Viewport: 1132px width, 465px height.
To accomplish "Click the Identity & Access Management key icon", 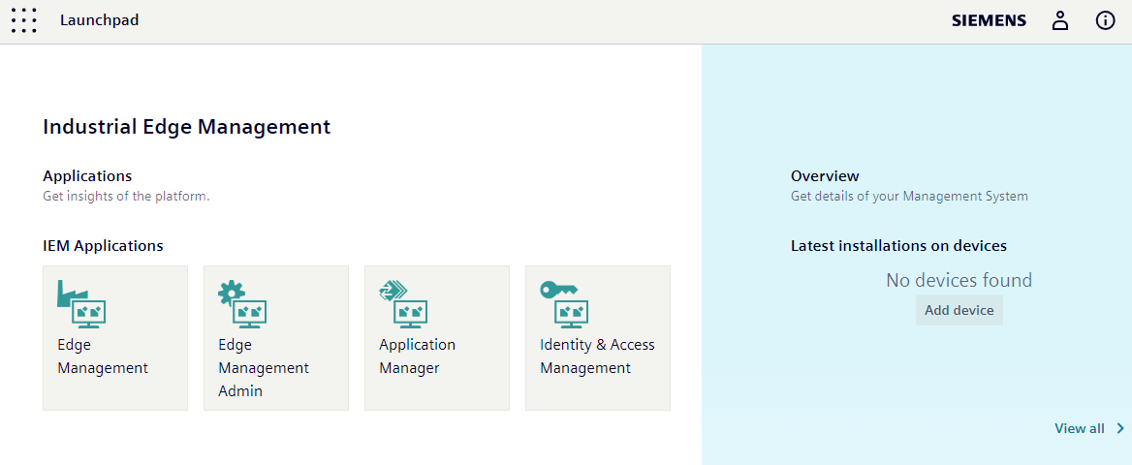I will tap(564, 304).
